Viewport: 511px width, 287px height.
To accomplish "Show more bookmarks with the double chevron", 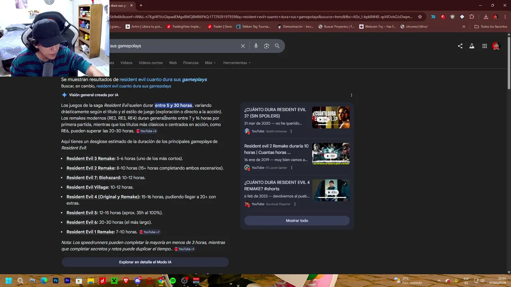I will pos(463,27).
